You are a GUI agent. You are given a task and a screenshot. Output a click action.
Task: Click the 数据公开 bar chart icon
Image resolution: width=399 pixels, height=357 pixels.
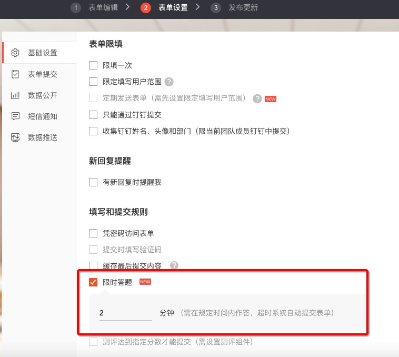(x=15, y=95)
